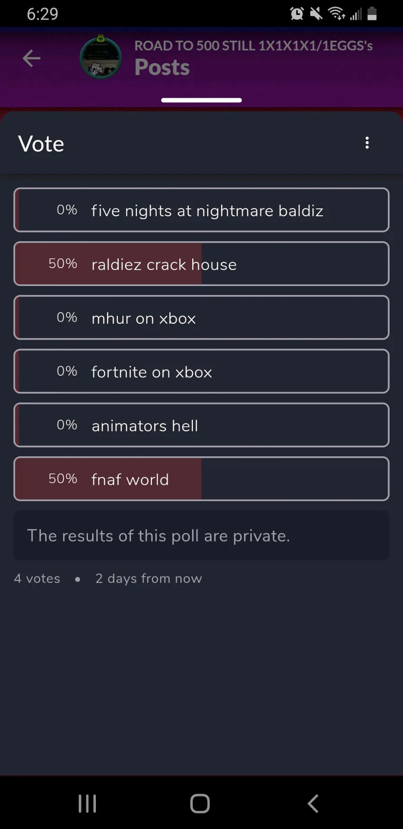
Task: Choose mhur on xbox option
Action: (201, 318)
